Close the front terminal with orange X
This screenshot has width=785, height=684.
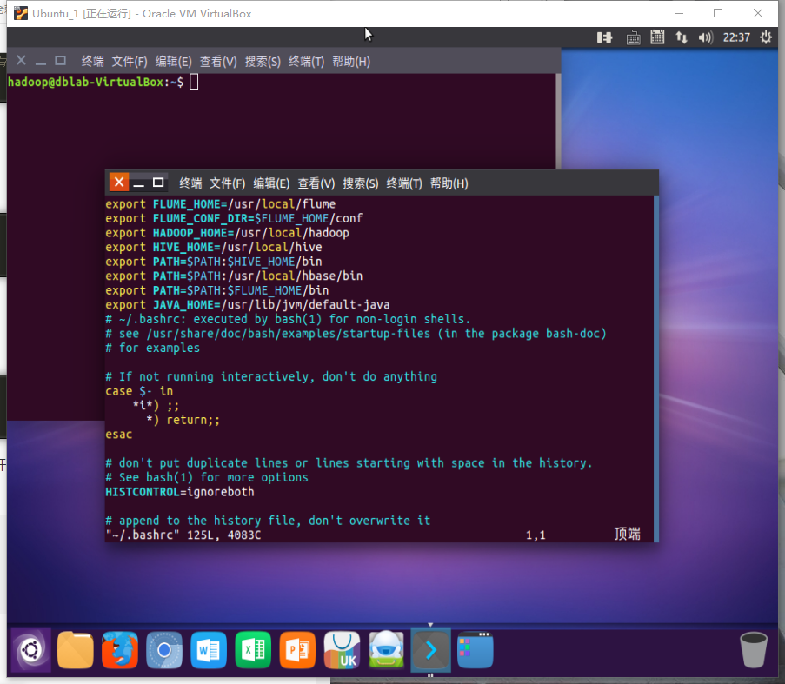pyautogui.click(x=119, y=183)
